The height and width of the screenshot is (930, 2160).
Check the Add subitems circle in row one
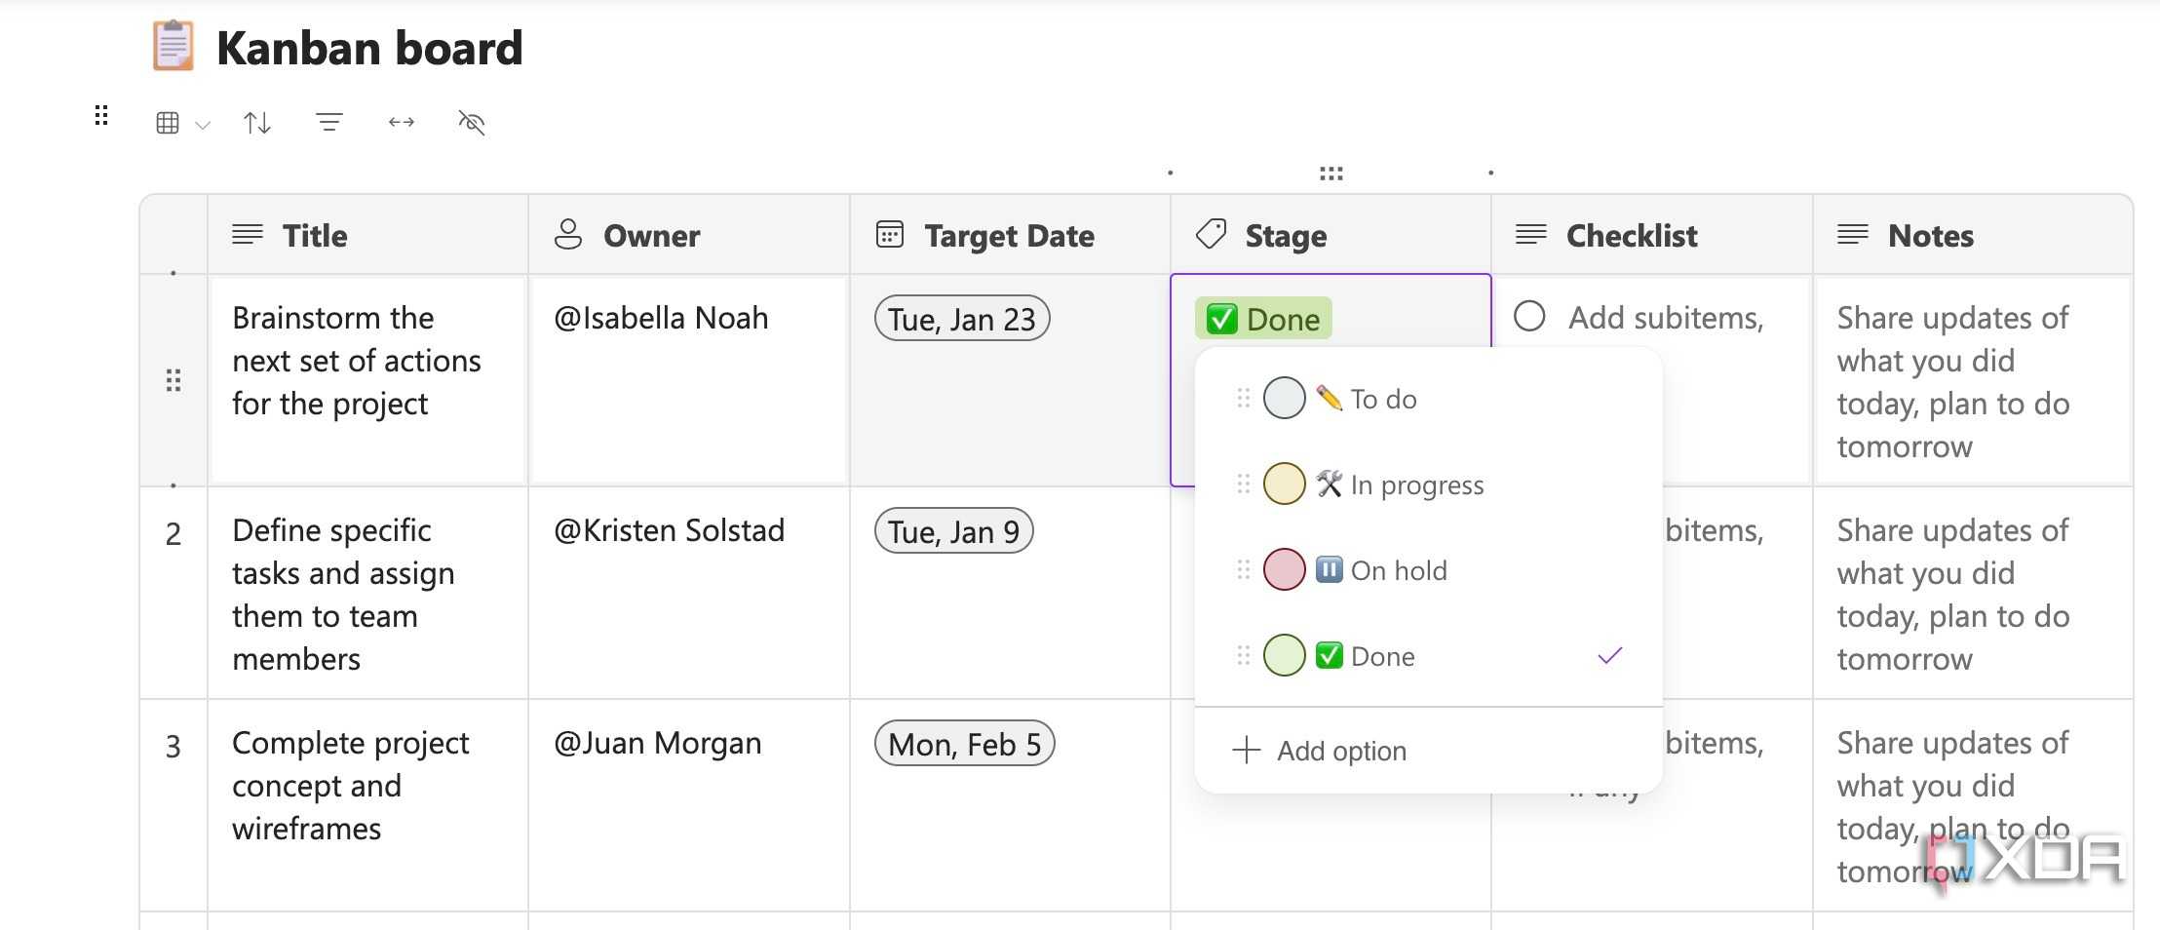(1529, 316)
